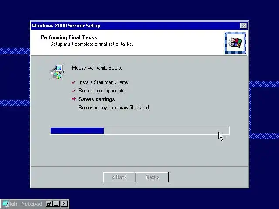
Task: Click the Notepad icon in minimized window
Action: point(6,204)
